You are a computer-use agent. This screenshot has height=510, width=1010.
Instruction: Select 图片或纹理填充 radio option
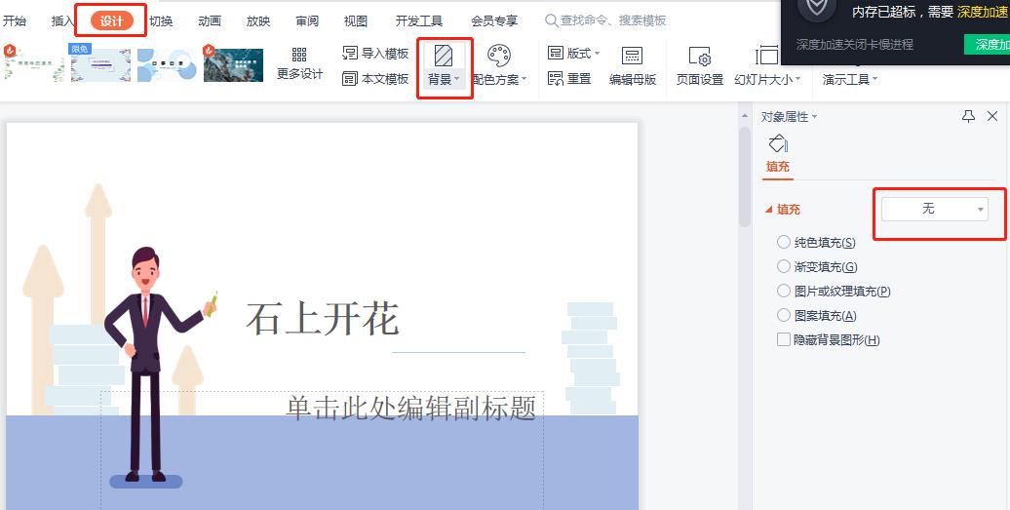(784, 291)
